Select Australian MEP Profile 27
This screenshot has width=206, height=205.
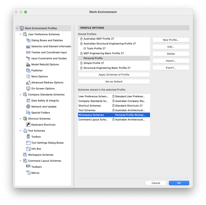[99, 39]
